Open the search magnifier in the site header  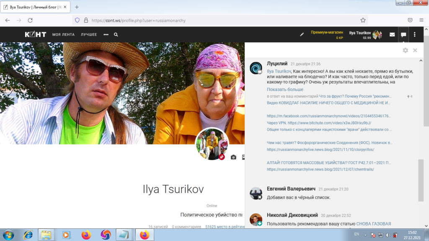(116, 35)
